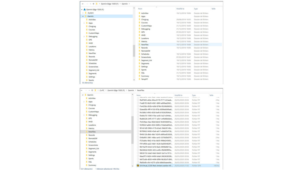303x170 pixels.
Task: Select Records in the NewFiles window tree
Action: pyautogui.click(x=92, y=135)
